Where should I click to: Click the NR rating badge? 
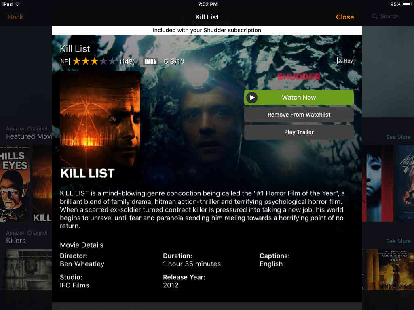pos(65,61)
